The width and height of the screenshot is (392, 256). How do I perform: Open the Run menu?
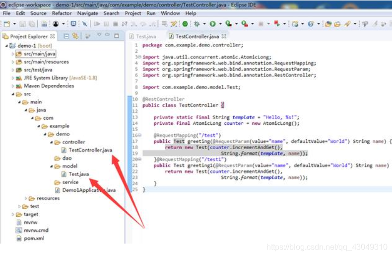tap(151, 13)
